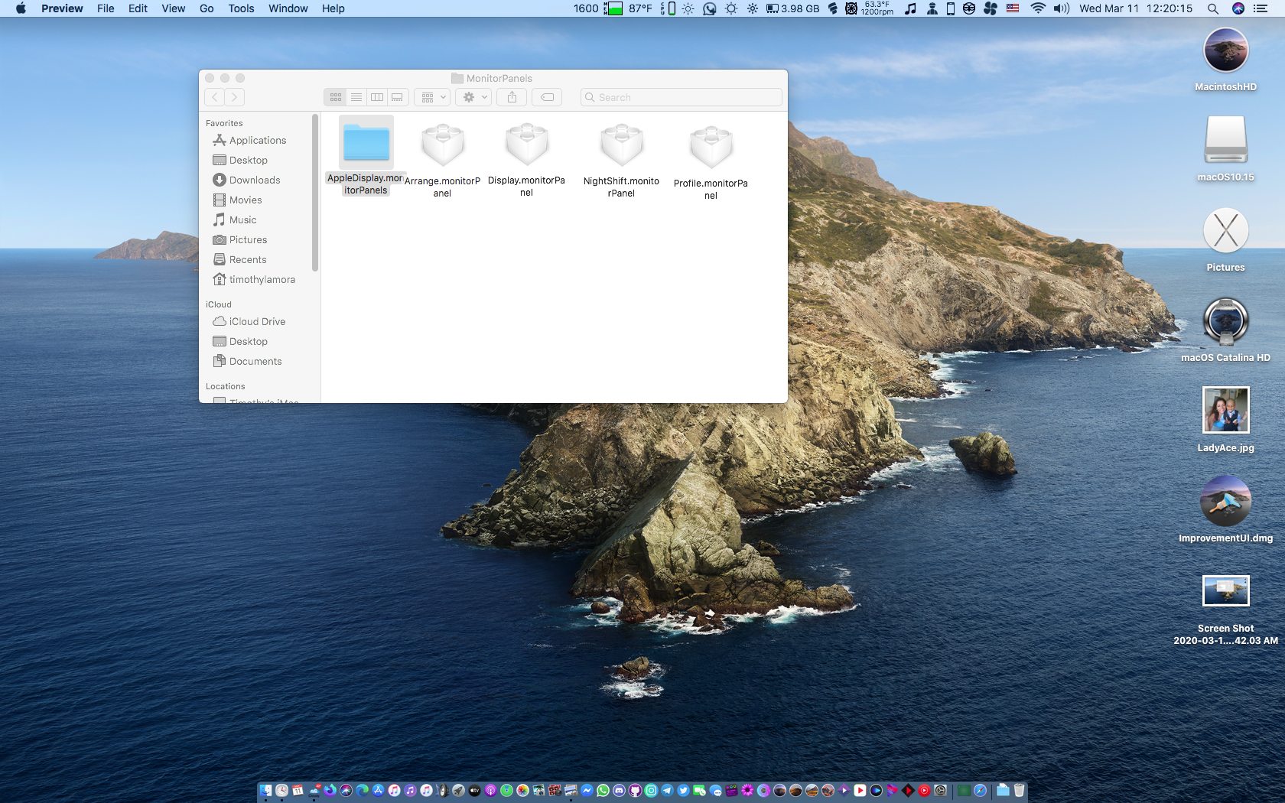Switch Finder to column view

pyautogui.click(x=377, y=97)
